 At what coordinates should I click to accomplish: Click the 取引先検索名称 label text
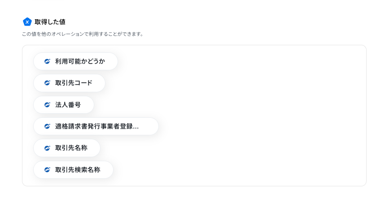(x=78, y=170)
